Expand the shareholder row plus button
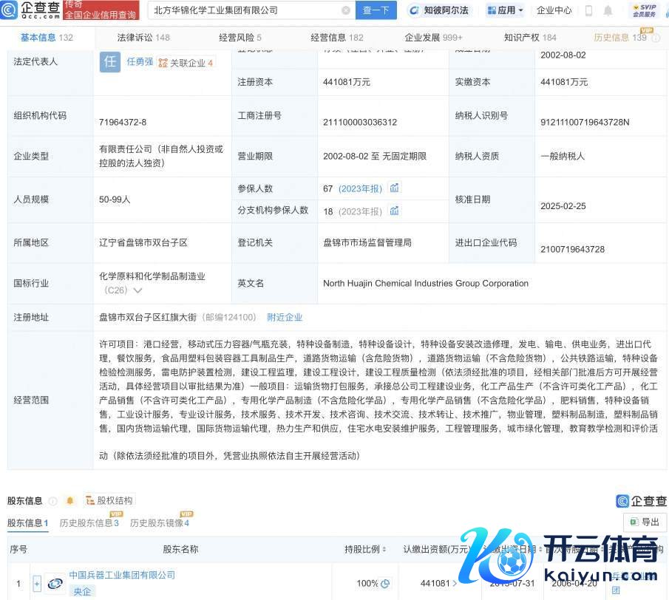The image size is (669, 600). coord(37,583)
